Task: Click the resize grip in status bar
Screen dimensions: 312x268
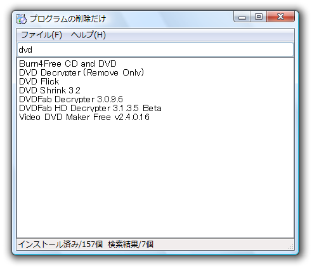Action: 291,246
